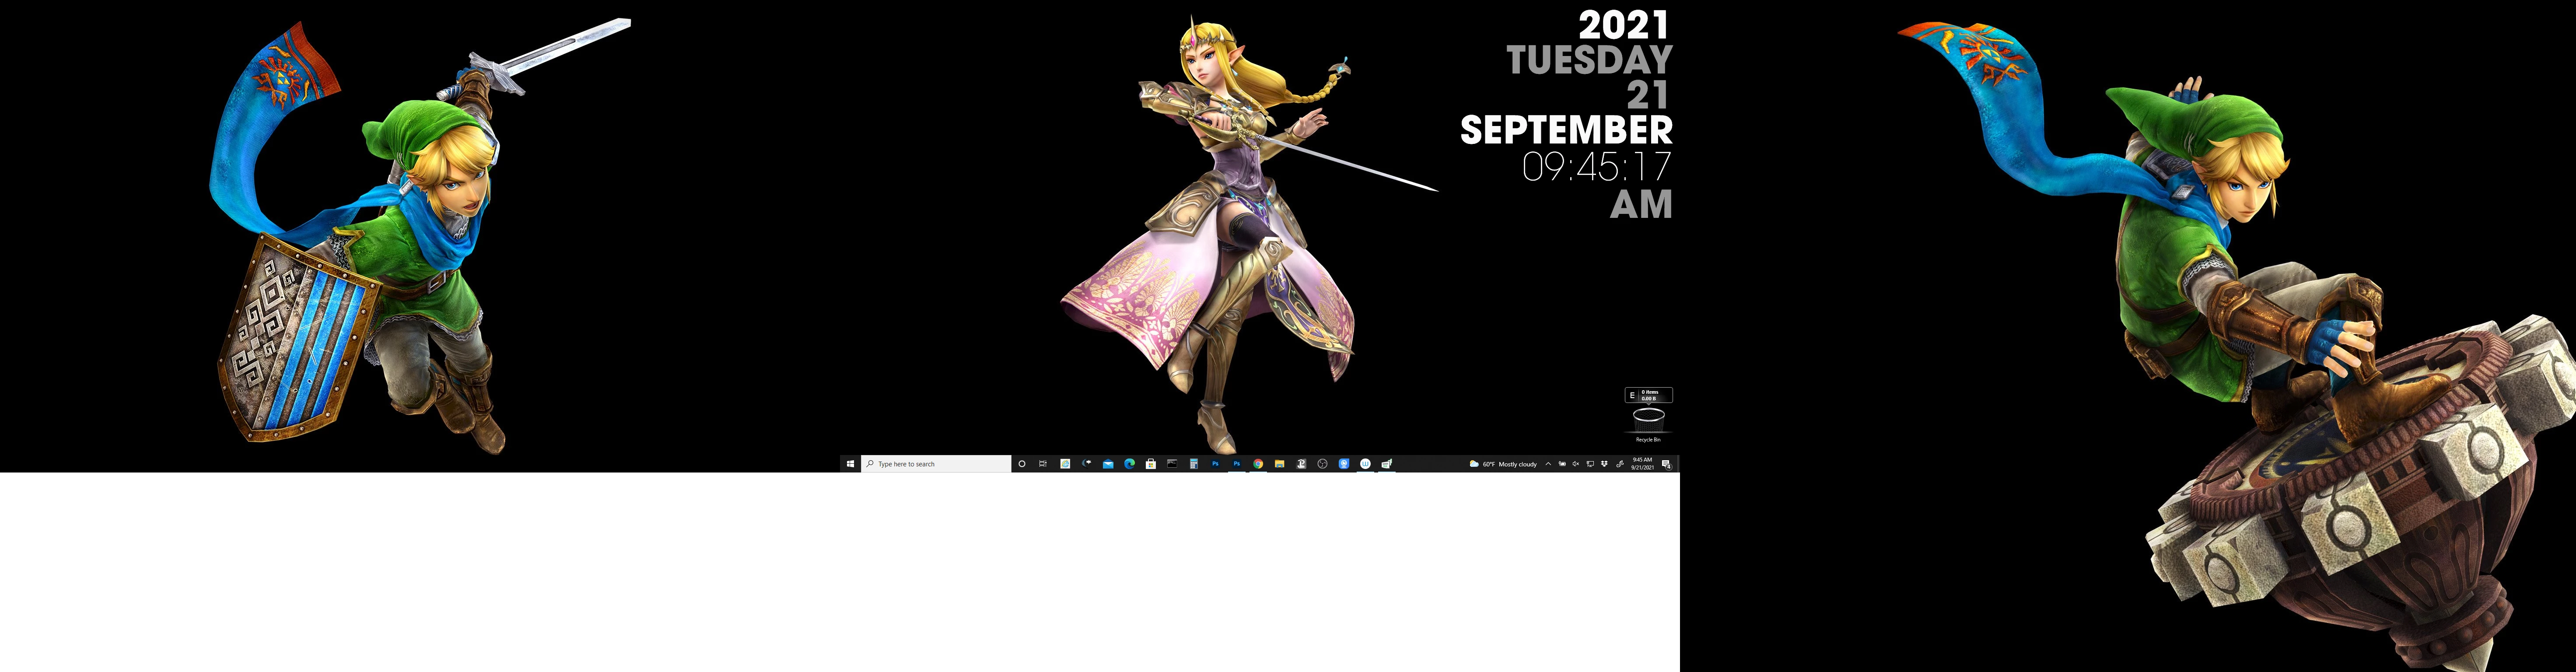Launch Microsoft Edge from the taskbar

(x=1130, y=464)
